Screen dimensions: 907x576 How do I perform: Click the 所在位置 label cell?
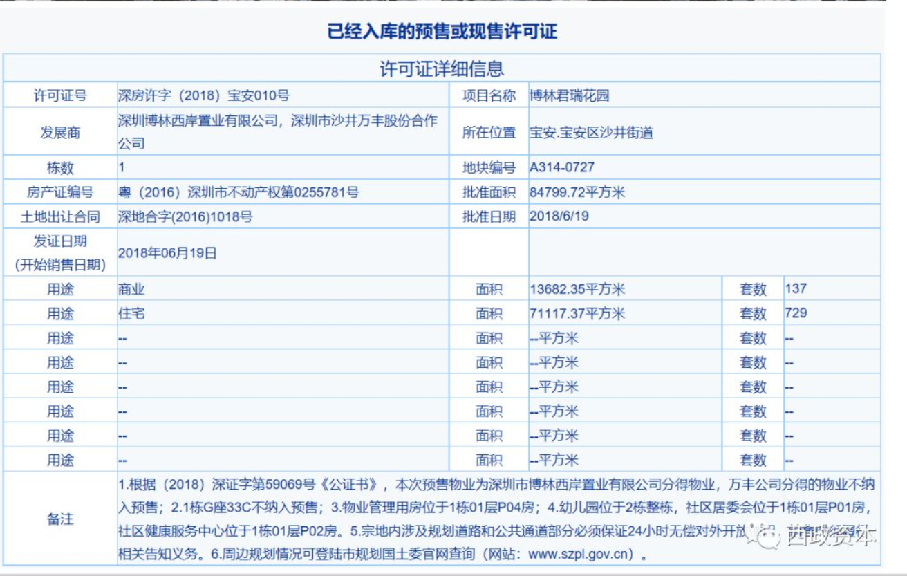489,132
